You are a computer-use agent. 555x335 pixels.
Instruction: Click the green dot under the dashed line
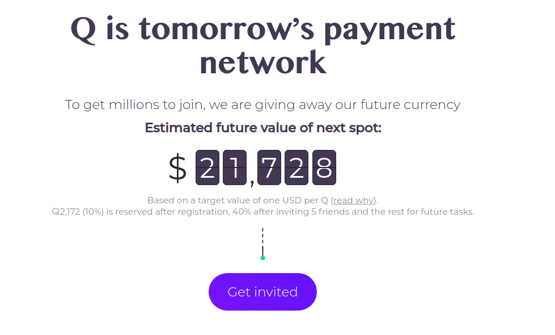(x=262, y=258)
